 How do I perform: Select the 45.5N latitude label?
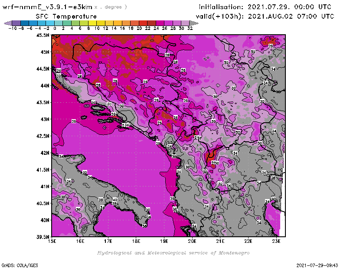tap(43, 35)
